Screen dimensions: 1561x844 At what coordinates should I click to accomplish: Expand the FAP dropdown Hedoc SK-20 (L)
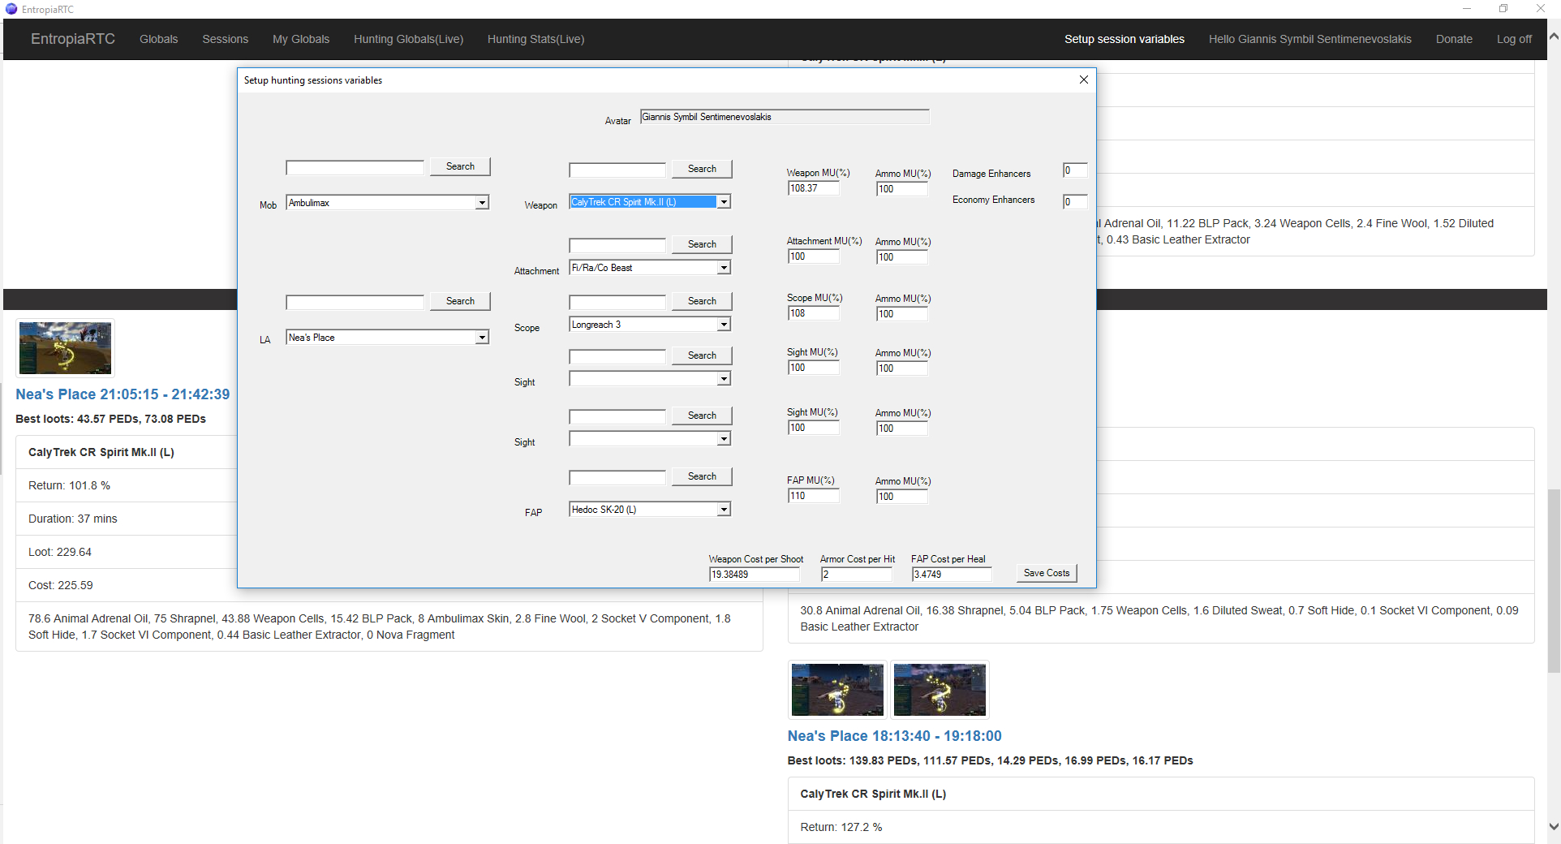point(724,510)
